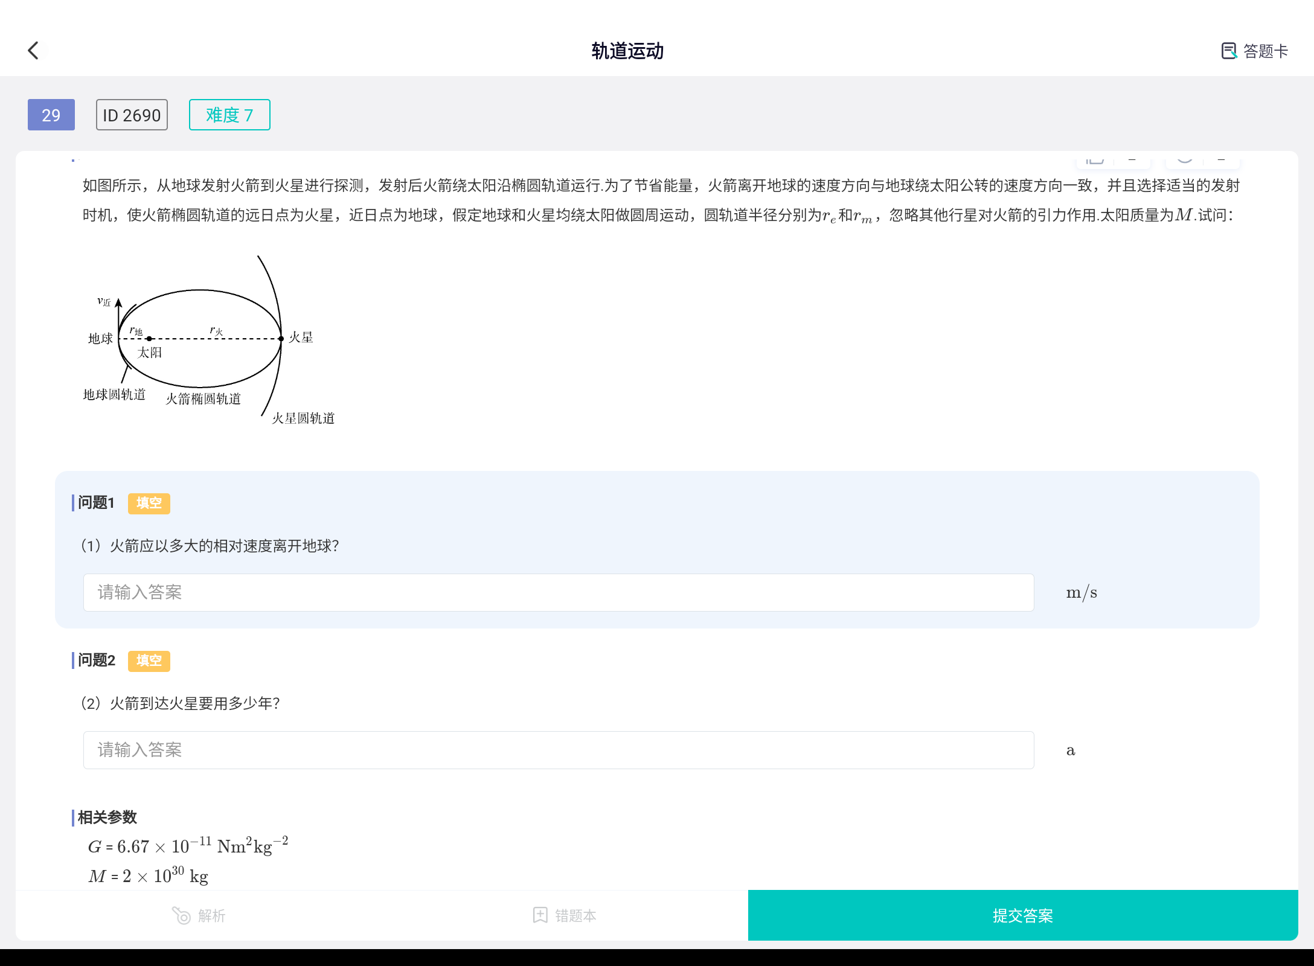Go back using the left arrow icon
Viewport: 1314px width, 966px height.
(x=34, y=51)
